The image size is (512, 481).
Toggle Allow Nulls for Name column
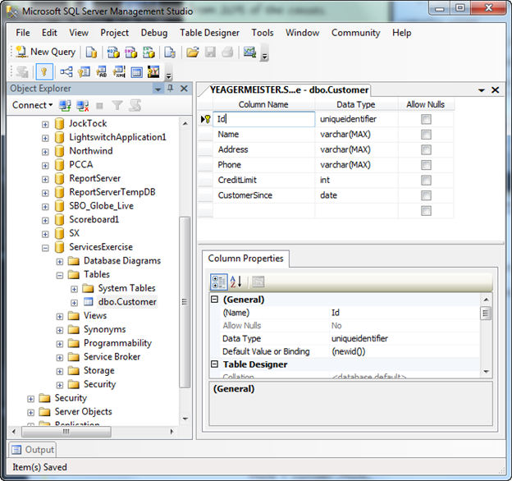[426, 135]
